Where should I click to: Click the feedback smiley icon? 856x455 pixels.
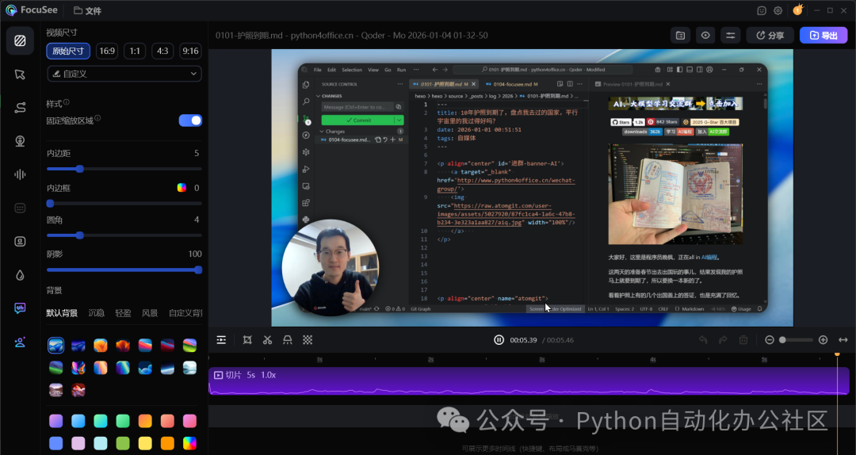pos(762,10)
